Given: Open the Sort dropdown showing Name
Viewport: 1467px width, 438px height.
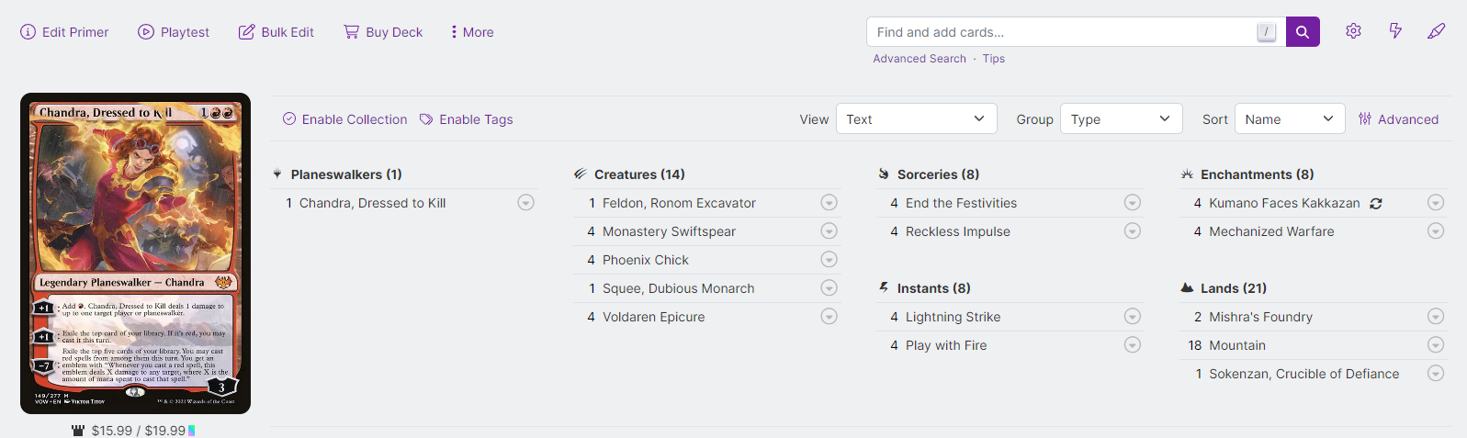Looking at the screenshot, I should [x=1289, y=119].
